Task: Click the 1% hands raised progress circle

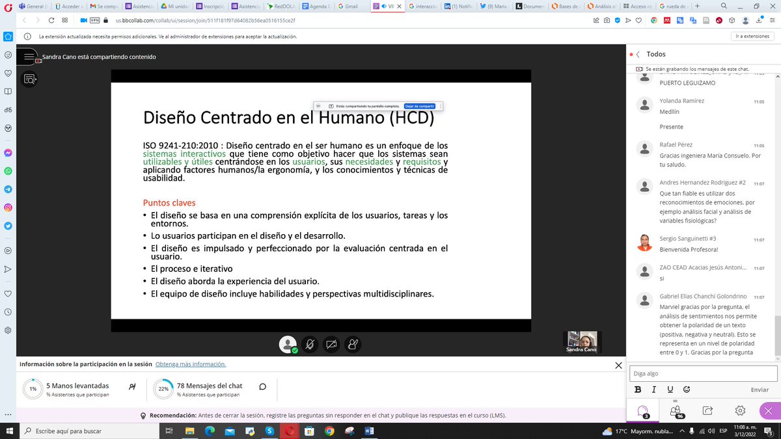Action: coord(33,389)
